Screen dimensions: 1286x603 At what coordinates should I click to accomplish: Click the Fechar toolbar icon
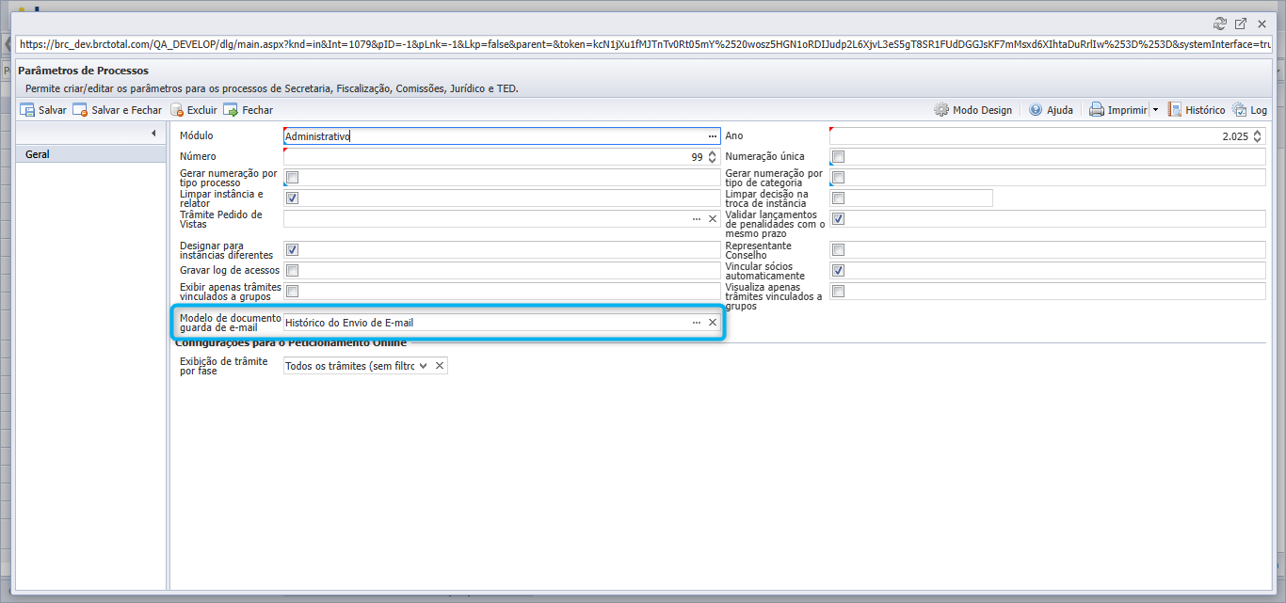tap(230, 110)
